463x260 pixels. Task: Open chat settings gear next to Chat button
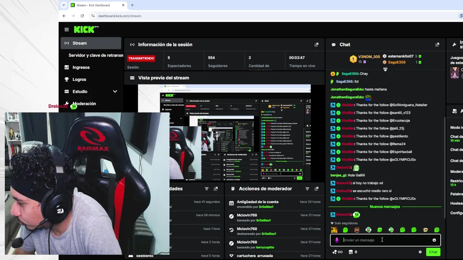[420, 252]
